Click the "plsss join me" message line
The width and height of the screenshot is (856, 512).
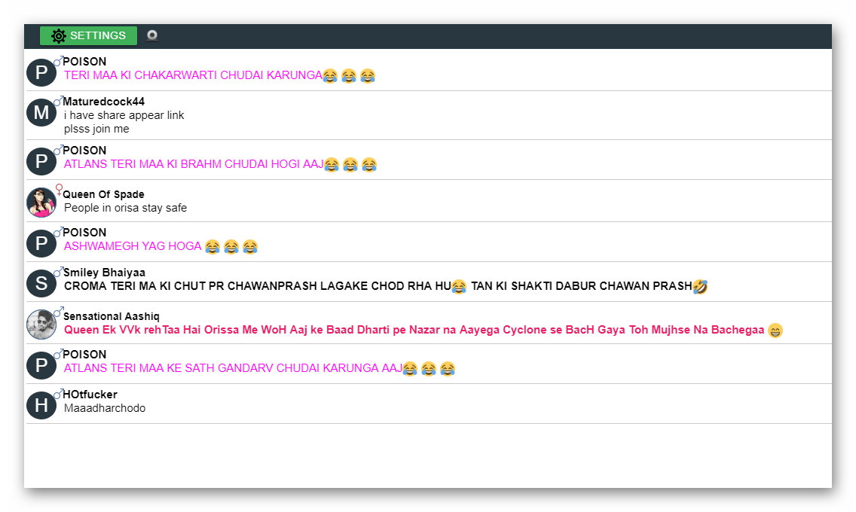(x=96, y=129)
